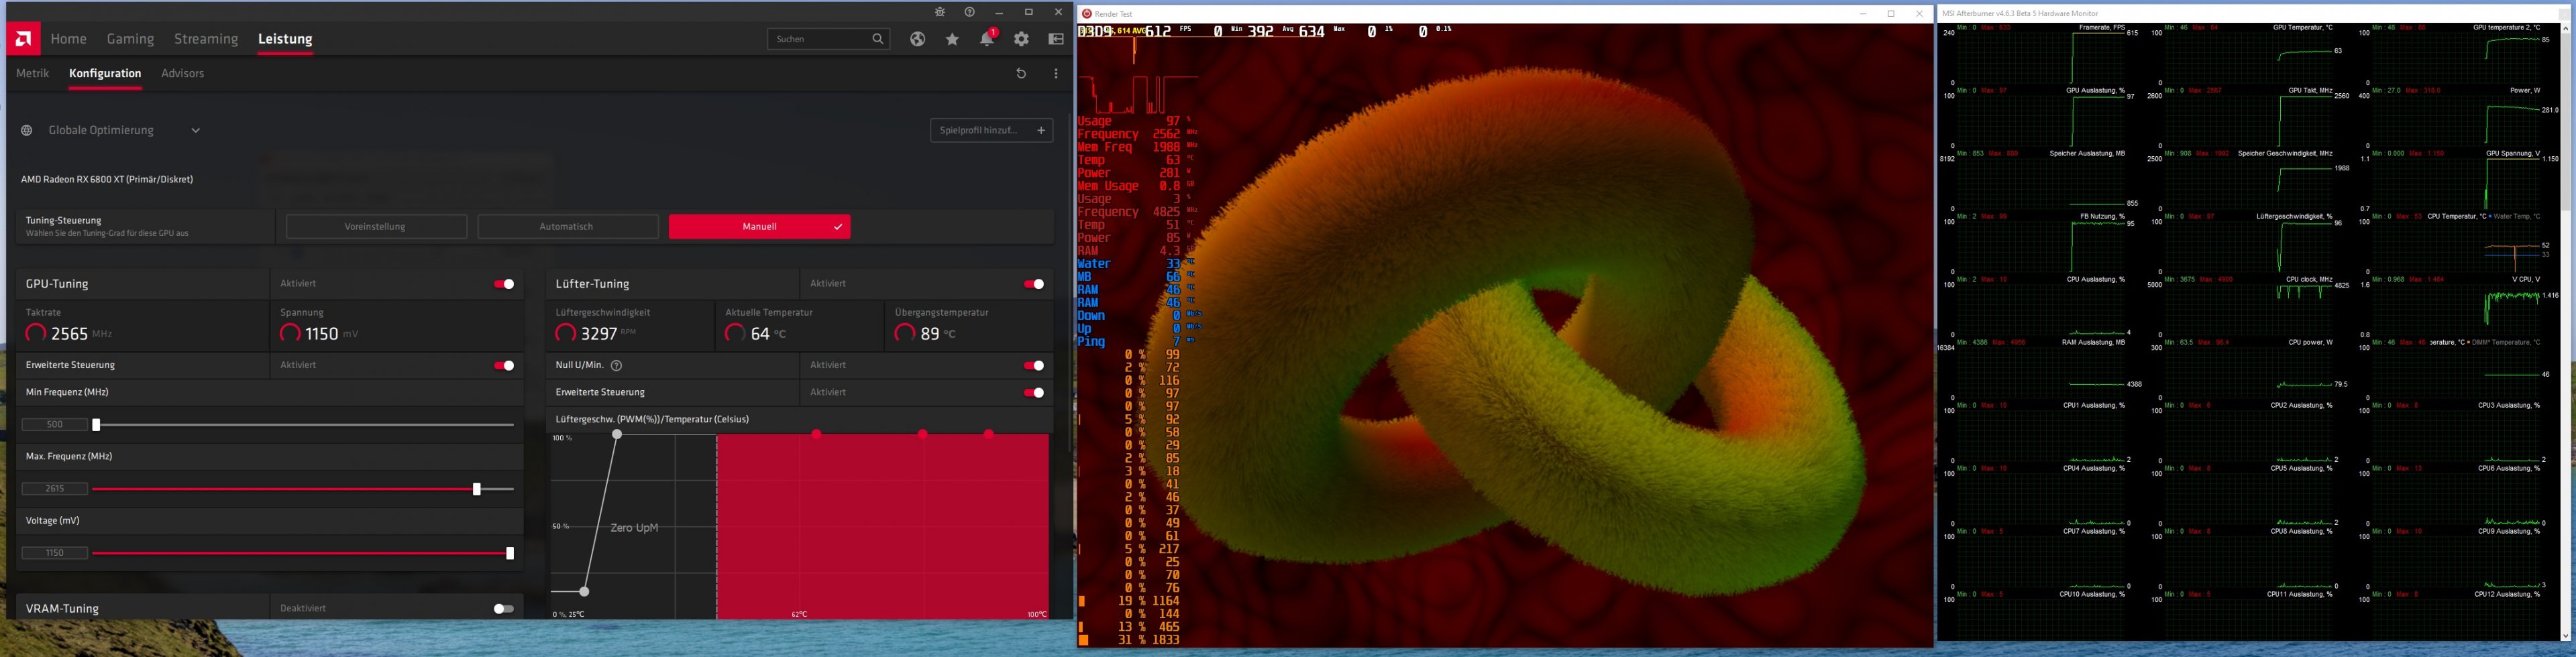The width and height of the screenshot is (2576, 657).
Task: Click the Power, W graph label in Afterburner
Action: tap(2525, 91)
